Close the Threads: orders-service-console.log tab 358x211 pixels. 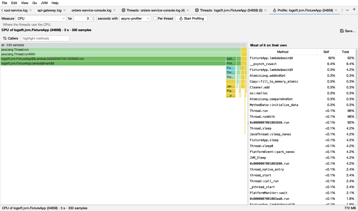tap(188, 10)
